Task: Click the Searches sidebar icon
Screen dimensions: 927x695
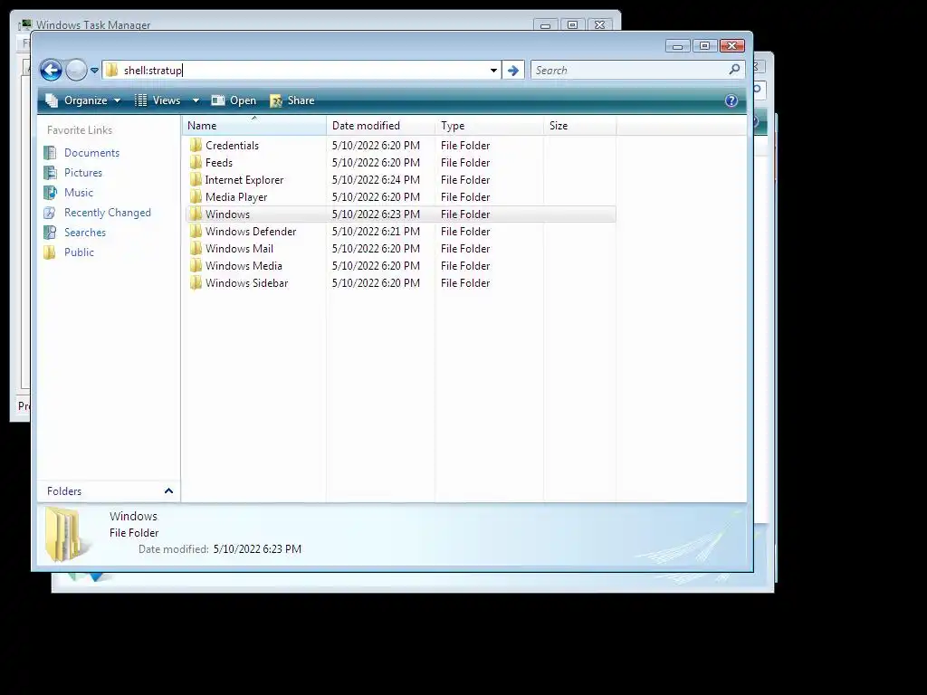Action: pos(51,233)
